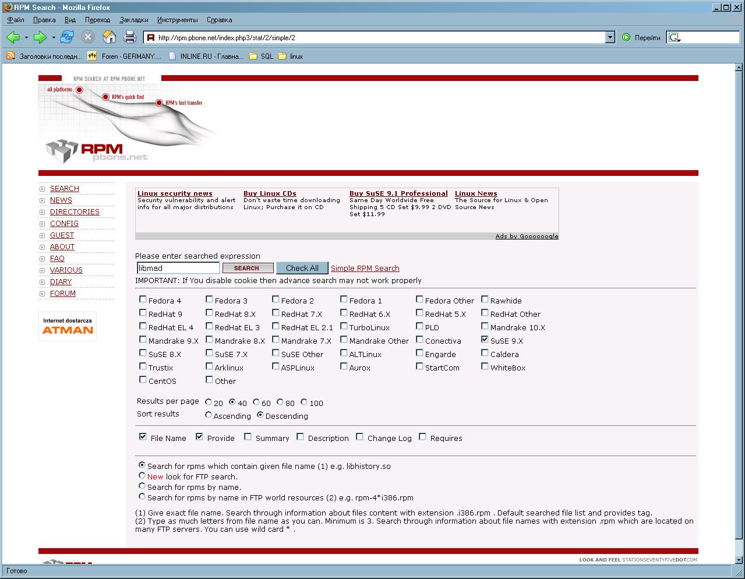Click the Print icon in toolbar

click(x=130, y=37)
